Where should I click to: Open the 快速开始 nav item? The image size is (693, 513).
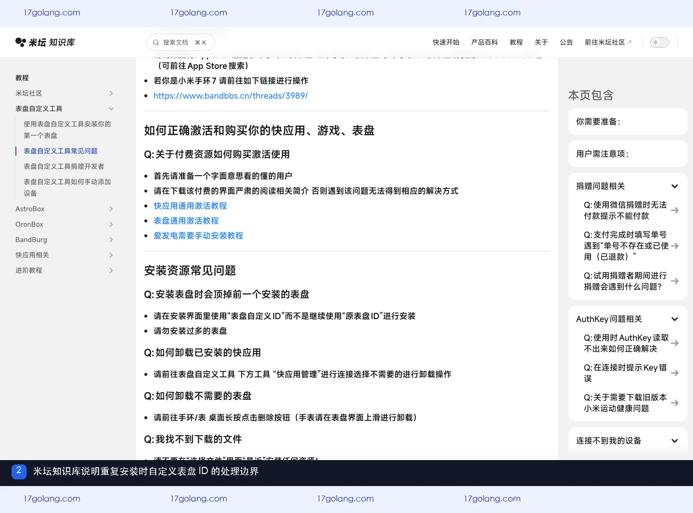click(446, 42)
